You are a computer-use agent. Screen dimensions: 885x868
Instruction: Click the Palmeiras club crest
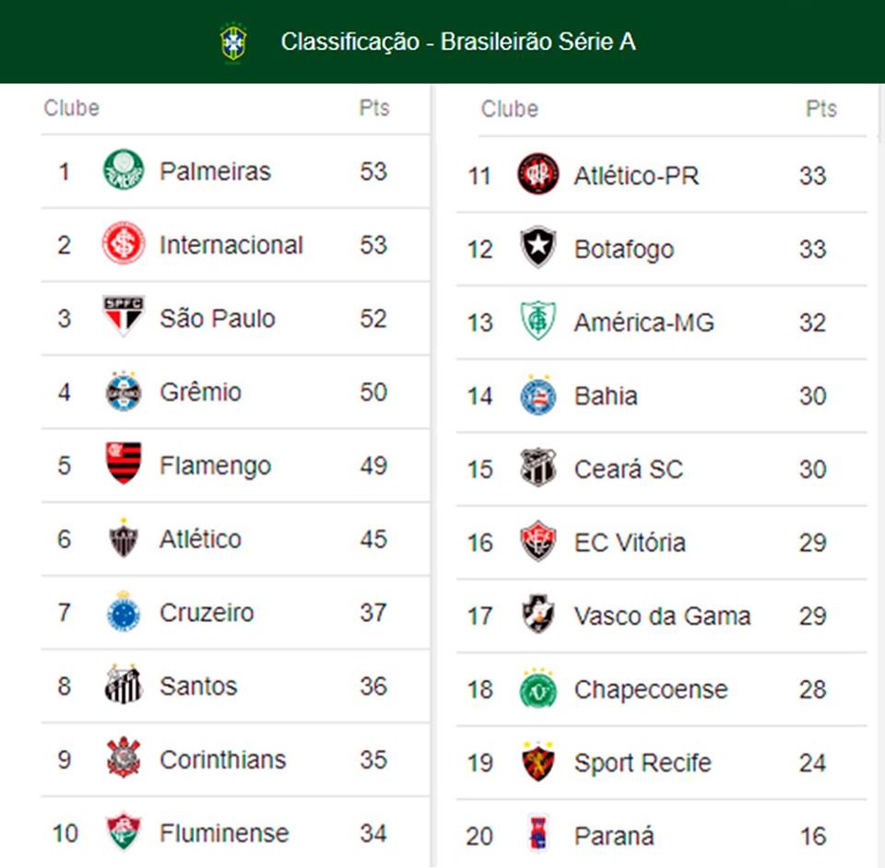123,170
